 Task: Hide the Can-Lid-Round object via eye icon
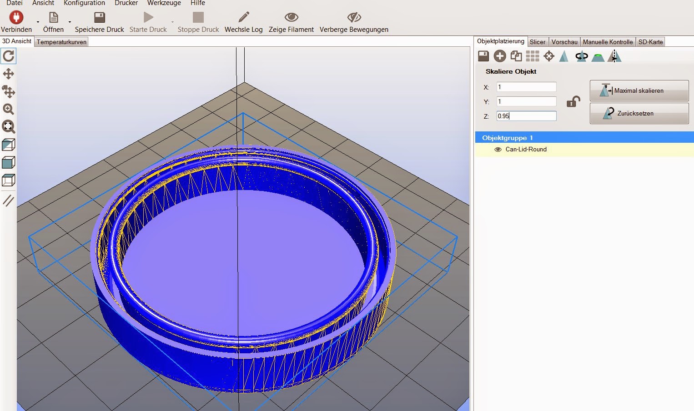pyautogui.click(x=498, y=150)
